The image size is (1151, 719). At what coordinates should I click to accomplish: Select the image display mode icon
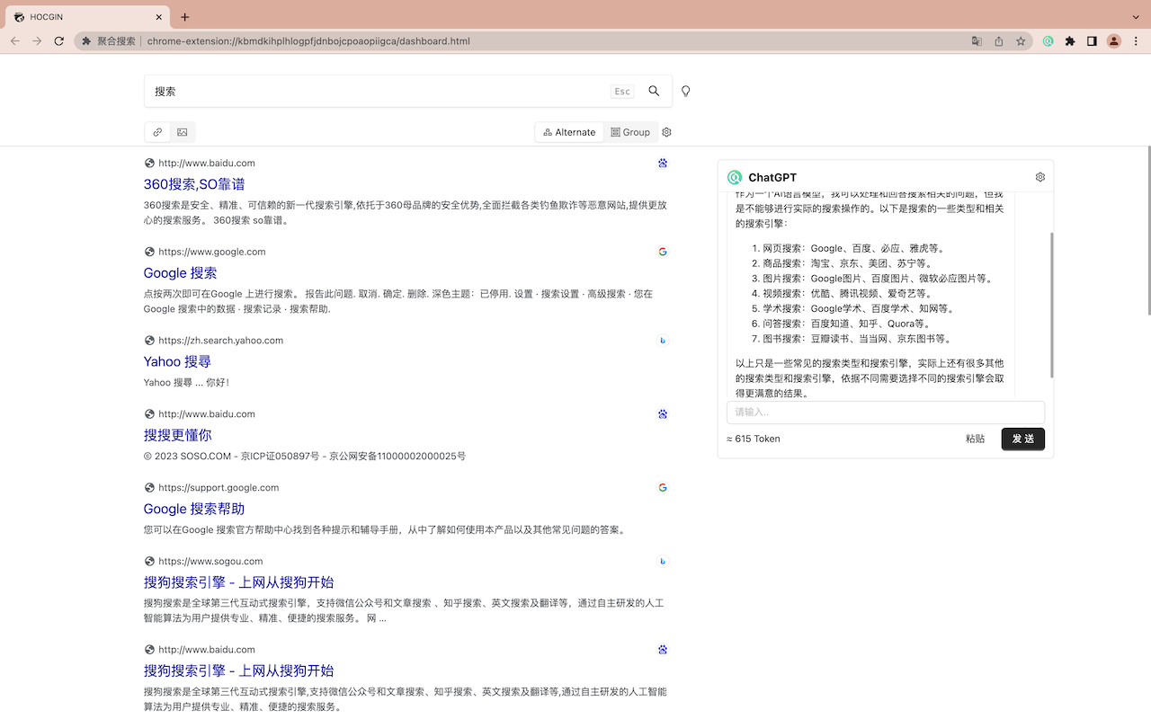click(x=182, y=131)
